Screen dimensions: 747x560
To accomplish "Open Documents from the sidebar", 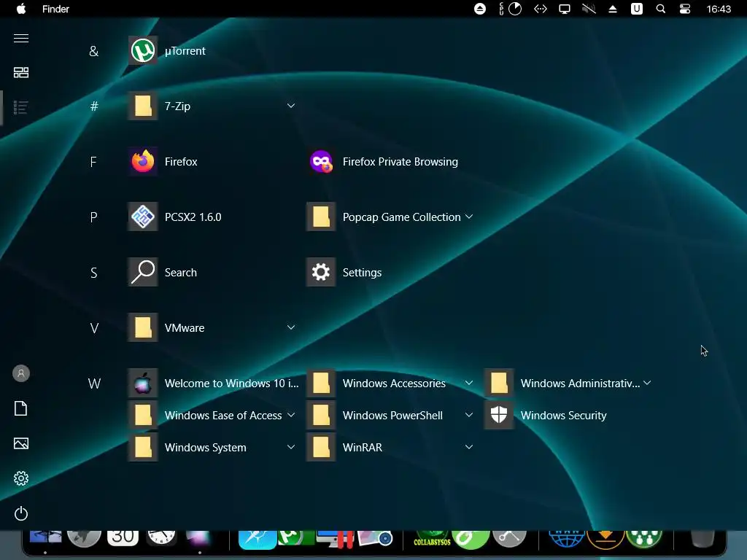I will tap(21, 408).
